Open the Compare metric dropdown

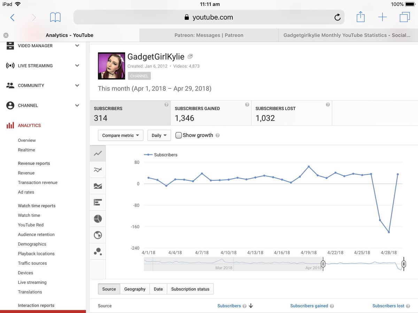(x=121, y=135)
